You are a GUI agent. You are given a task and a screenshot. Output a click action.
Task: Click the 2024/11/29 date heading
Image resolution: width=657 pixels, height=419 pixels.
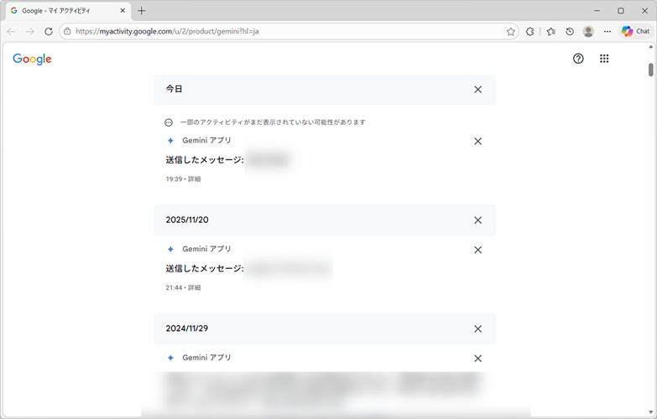187,328
